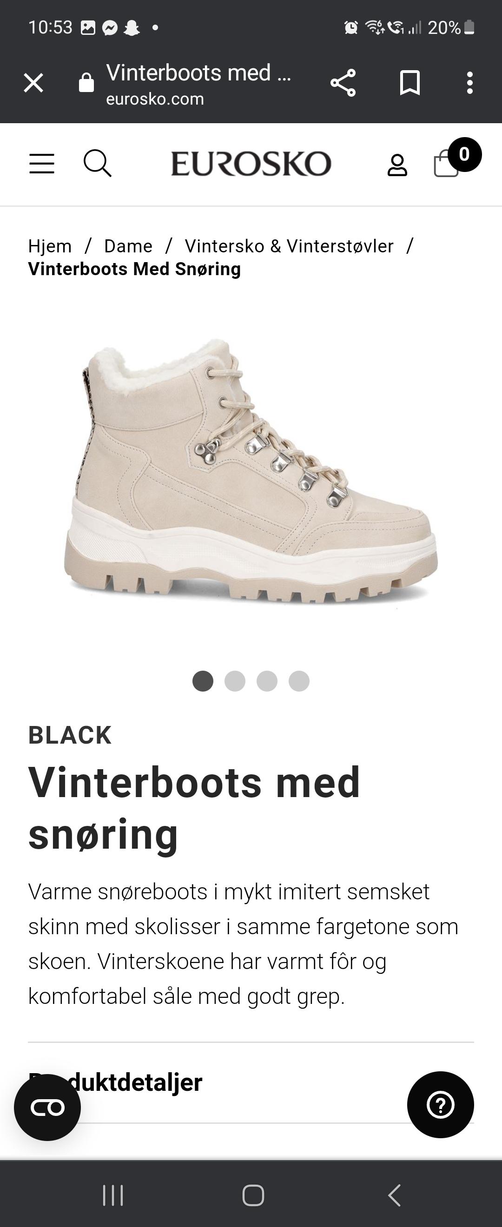Go to Eurosko home via logo
This screenshot has width=502, height=1227.
[251, 164]
